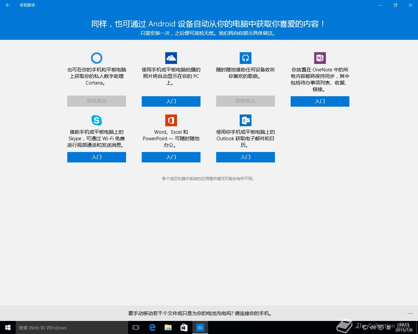Click the Outlook email description text
418x334 pixels.
(246, 139)
